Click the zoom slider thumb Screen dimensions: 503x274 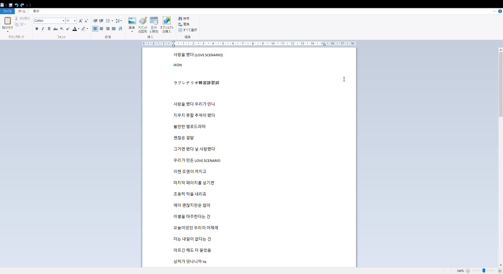484,271
